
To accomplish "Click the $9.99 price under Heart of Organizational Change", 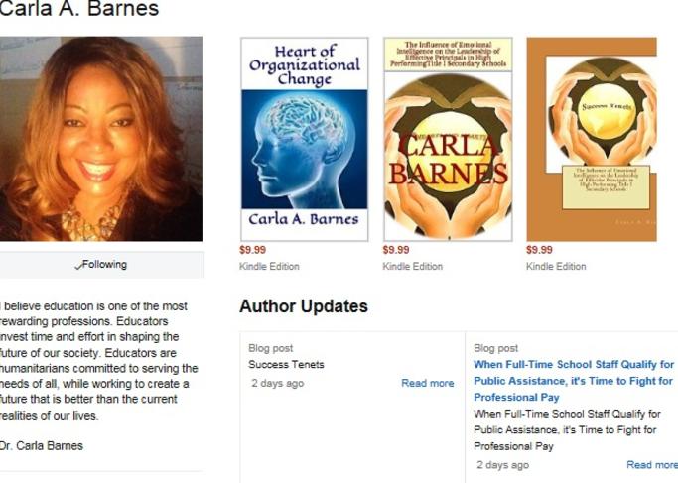I will pos(253,250).
